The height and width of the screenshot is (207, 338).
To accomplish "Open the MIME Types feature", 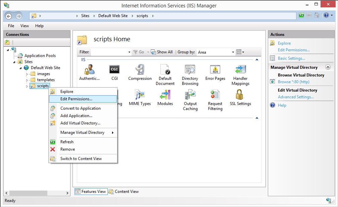I will coord(140,98).
